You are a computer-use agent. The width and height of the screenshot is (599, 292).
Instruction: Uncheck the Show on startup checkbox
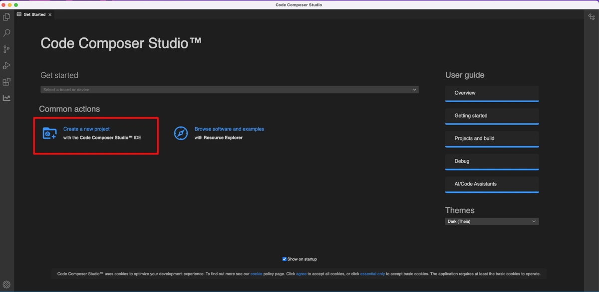(285, 259)
